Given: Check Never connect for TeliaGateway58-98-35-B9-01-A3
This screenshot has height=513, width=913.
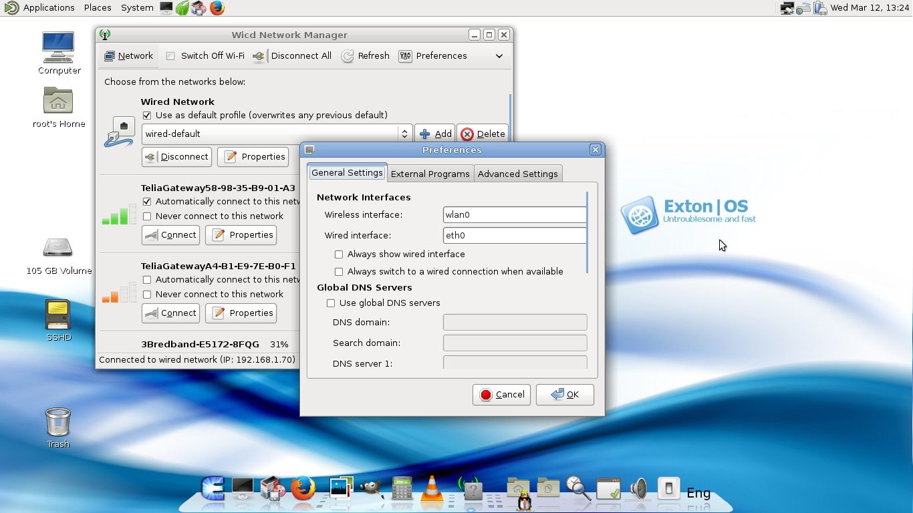Looking at the screenshot, I should click(x=147, y=216).
